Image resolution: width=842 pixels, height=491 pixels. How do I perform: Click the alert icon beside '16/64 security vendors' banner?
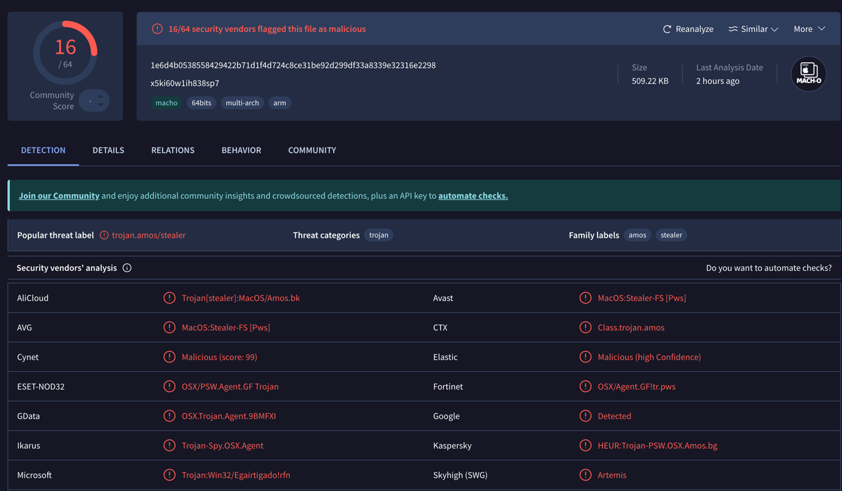pyautogui.click(x=157, y=29)
